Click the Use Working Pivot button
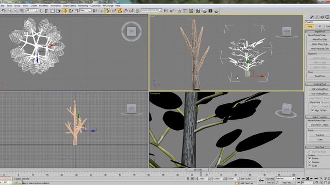 320,94
